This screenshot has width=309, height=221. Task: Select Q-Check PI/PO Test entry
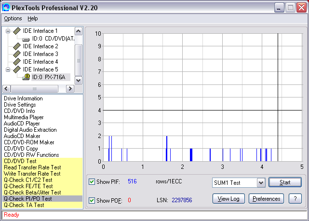point(42,199)
